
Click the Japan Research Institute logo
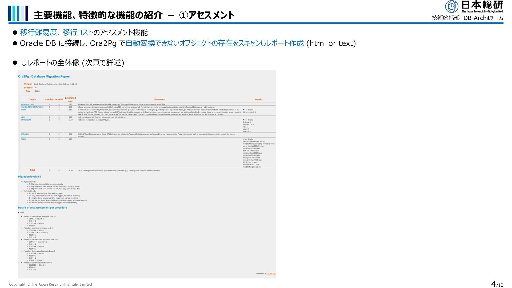pos(474,7)
